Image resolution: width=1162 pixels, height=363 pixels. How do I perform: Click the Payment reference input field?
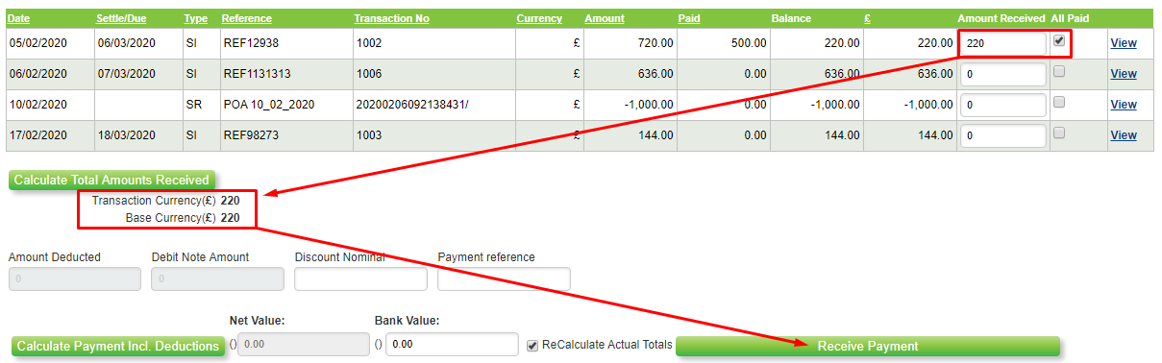point(504,278)
